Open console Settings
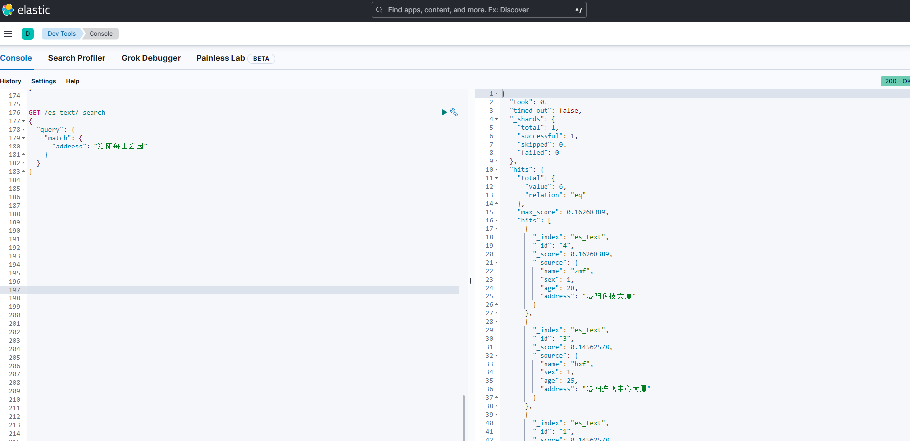Screen dimensions: 910x441 point(44,81)
